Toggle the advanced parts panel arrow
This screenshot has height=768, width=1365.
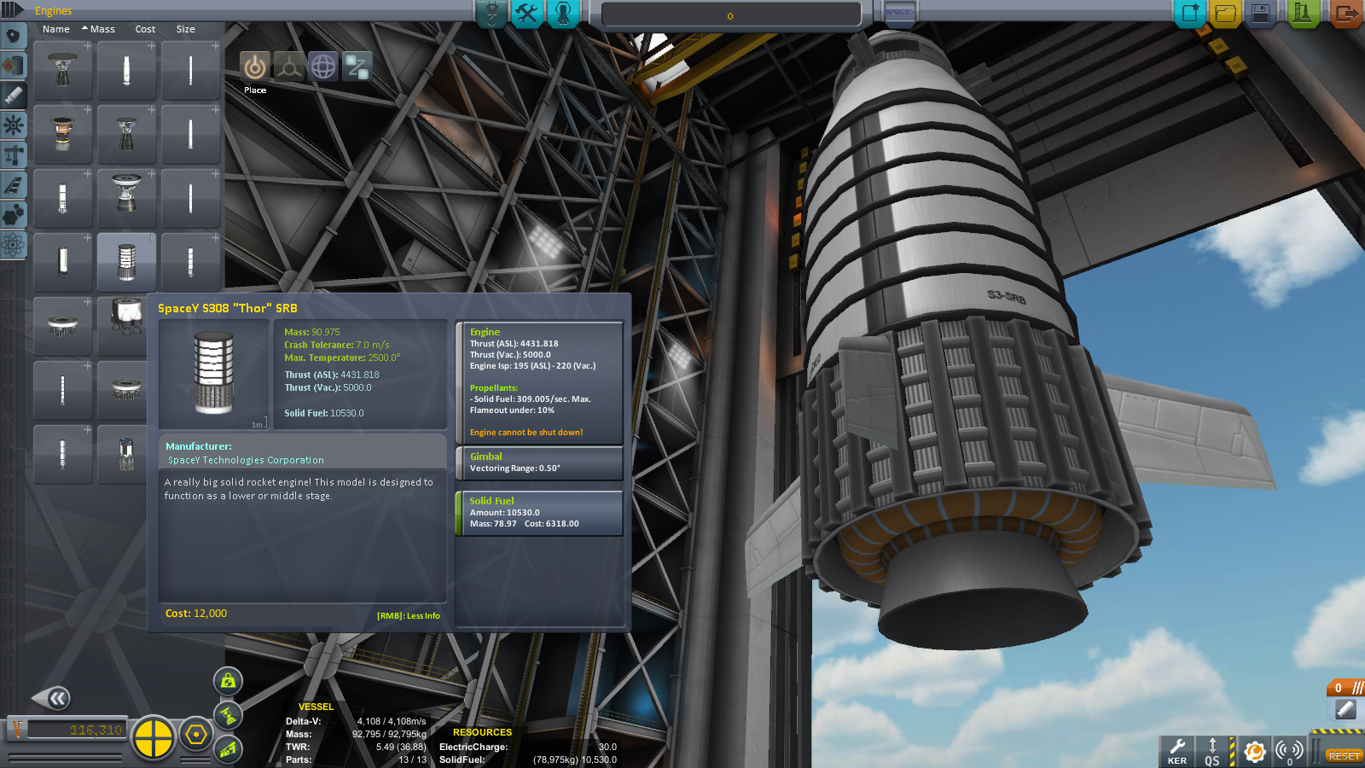(12, 11)
